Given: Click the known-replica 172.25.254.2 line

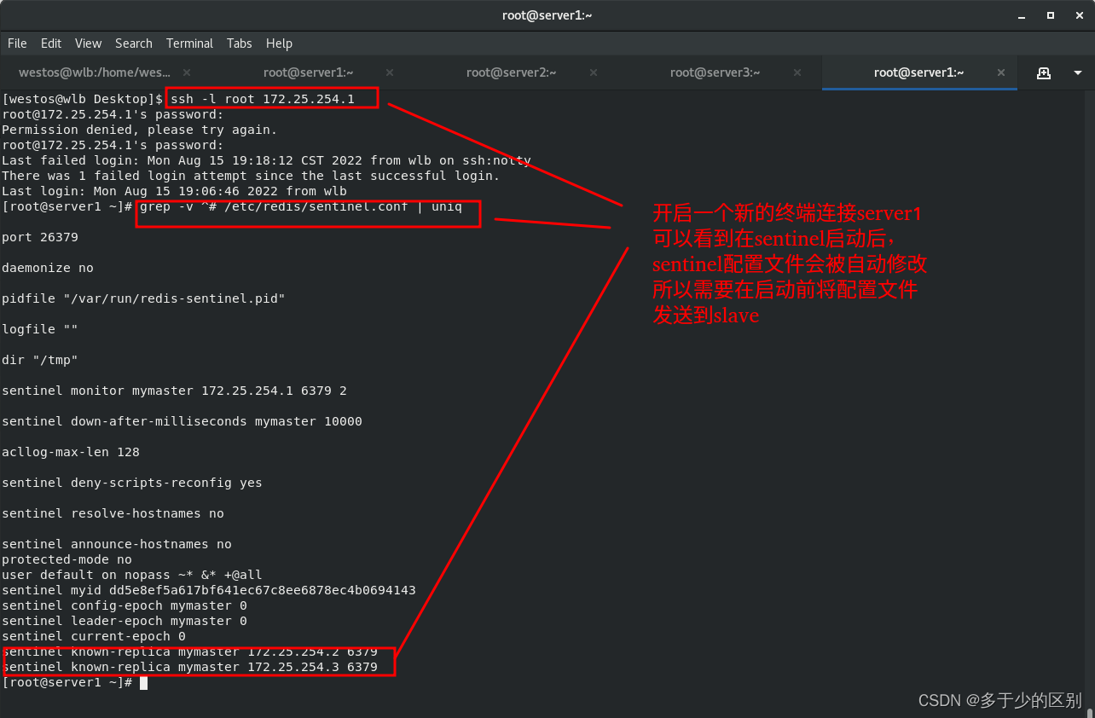Looking at the screenshot, I should click(x=189, y=651).
